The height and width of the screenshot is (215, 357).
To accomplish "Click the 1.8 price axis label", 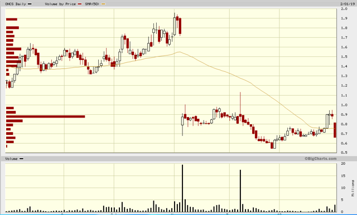I will tap(344, 28).
